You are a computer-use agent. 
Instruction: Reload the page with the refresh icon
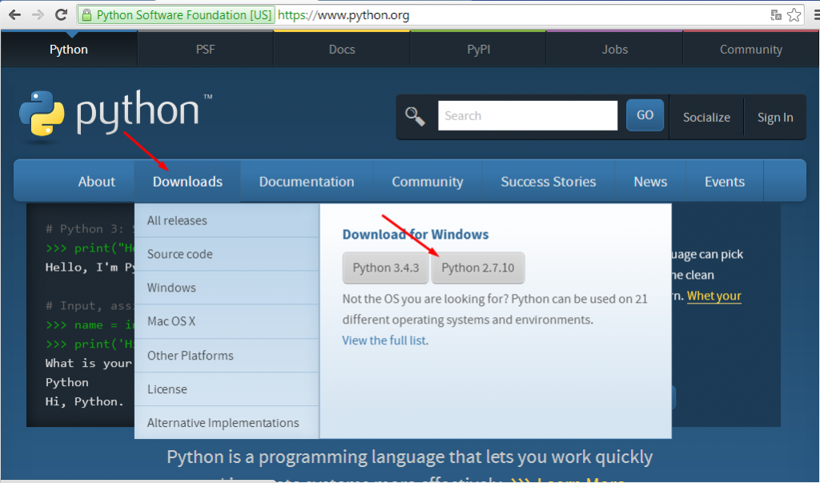click(61, 14)
